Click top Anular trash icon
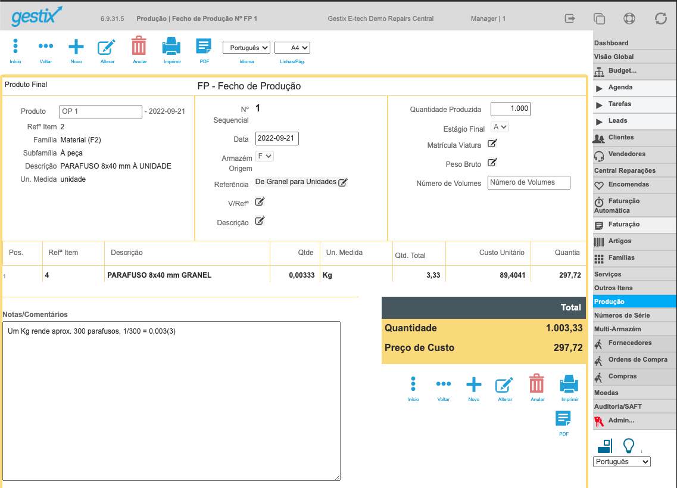The image size is (677, 488). coord(139,46)
